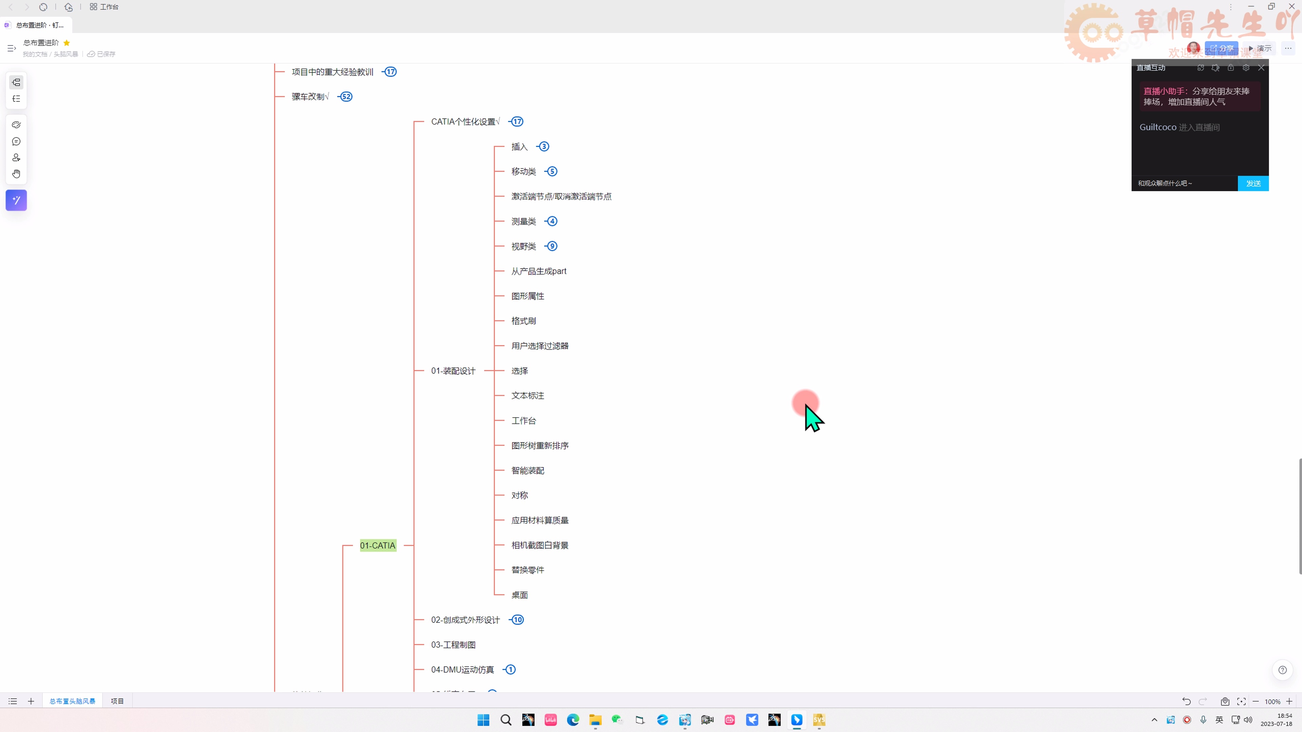Expand the 骡车改制 node with 52 children

tap(346, 97)
